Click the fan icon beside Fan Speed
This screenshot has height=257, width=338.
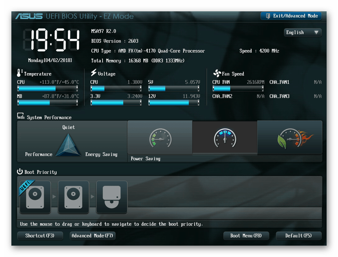217,73
